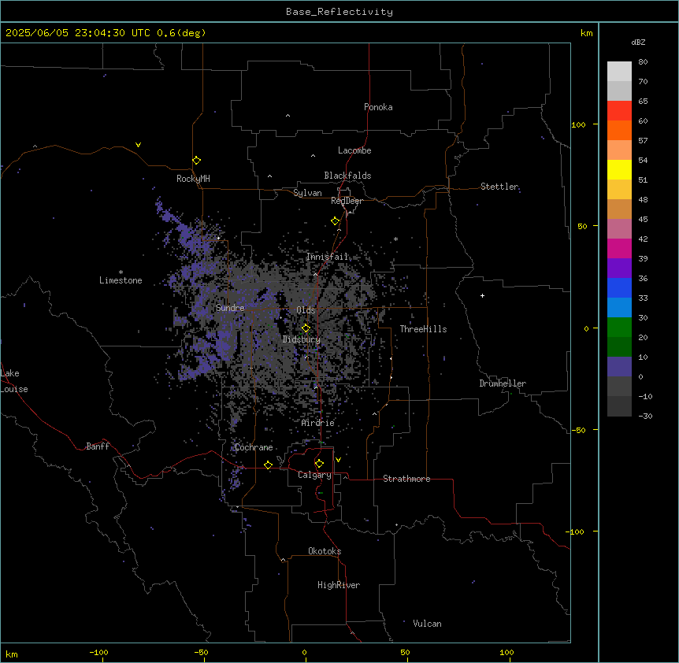This screenshot has width=679, height=663.
Task: Click the Didsbury label
Action: [302, 339]
